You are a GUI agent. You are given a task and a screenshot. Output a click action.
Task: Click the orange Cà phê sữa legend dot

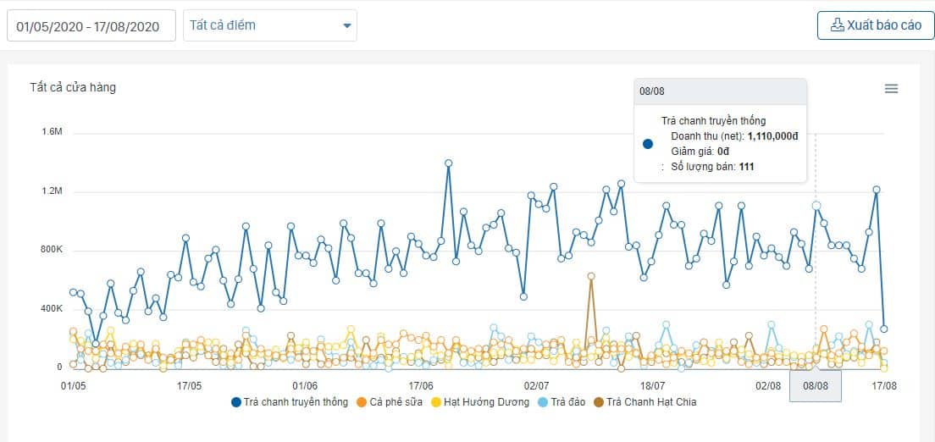360,402
